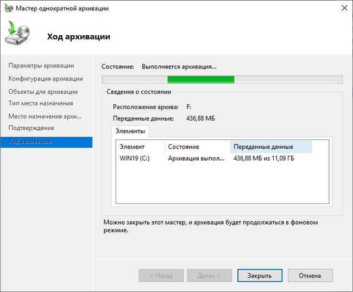Select Тип места назначения step

click(x=41, y=103)
